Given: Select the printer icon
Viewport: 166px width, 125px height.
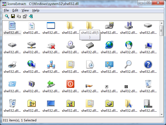Looking at the screenshot, I should tap(12, 64).
